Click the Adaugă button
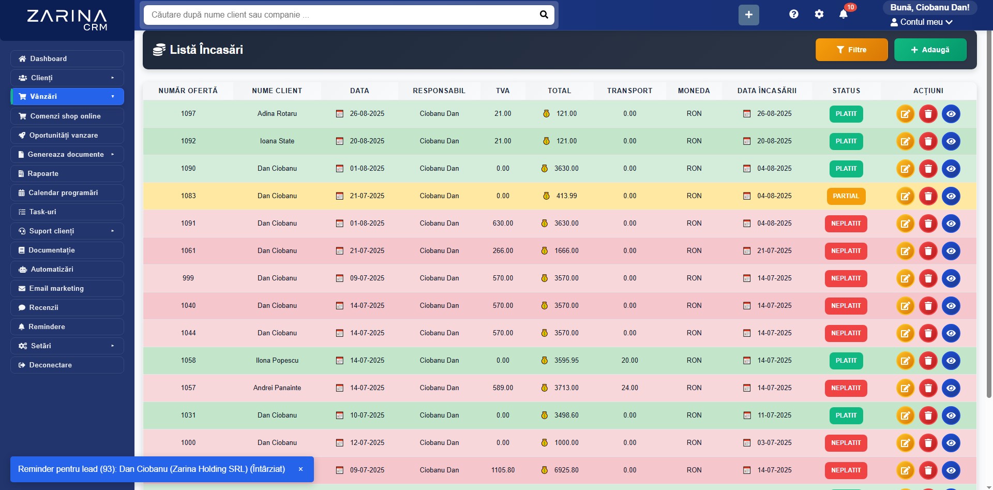 930,50
